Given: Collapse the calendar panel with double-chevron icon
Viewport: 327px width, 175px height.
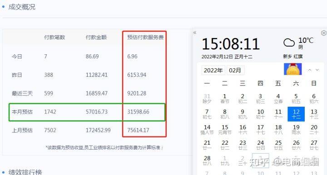Looking at the screenshot, I should pyautogui.click(x=195, y=33).
